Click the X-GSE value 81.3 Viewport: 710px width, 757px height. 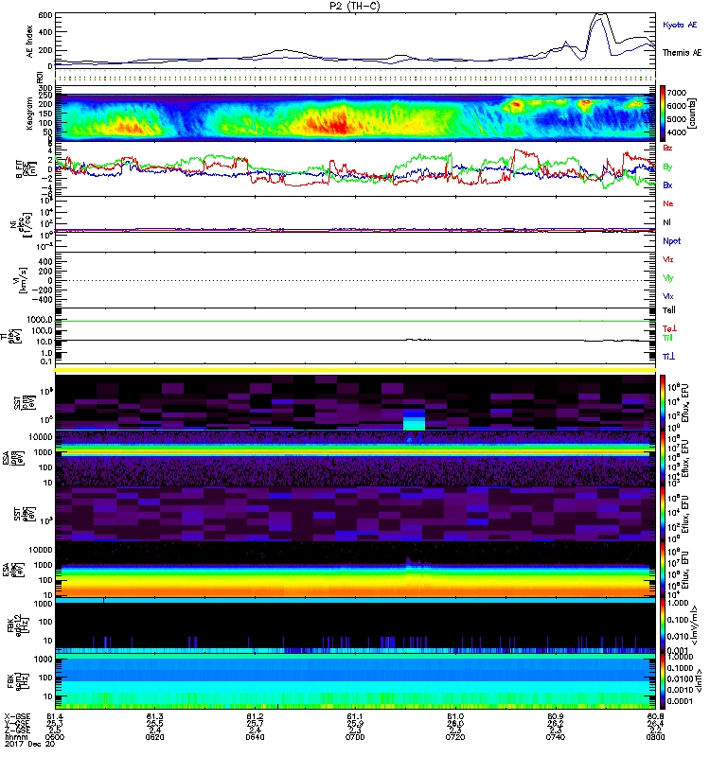pyautogui.click(x=154, y=716)
